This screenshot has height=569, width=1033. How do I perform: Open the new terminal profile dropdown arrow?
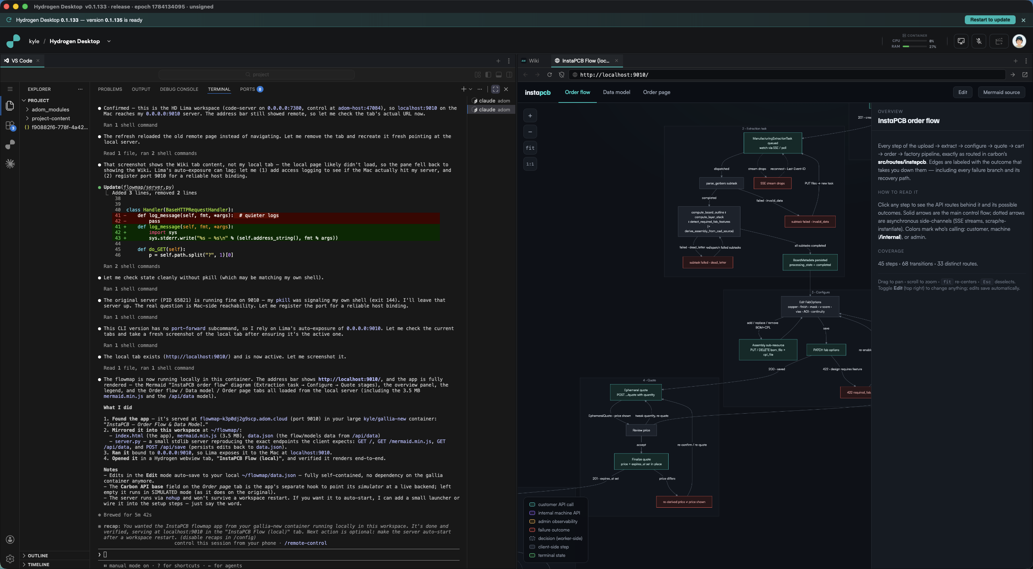(x=470, y=89)
